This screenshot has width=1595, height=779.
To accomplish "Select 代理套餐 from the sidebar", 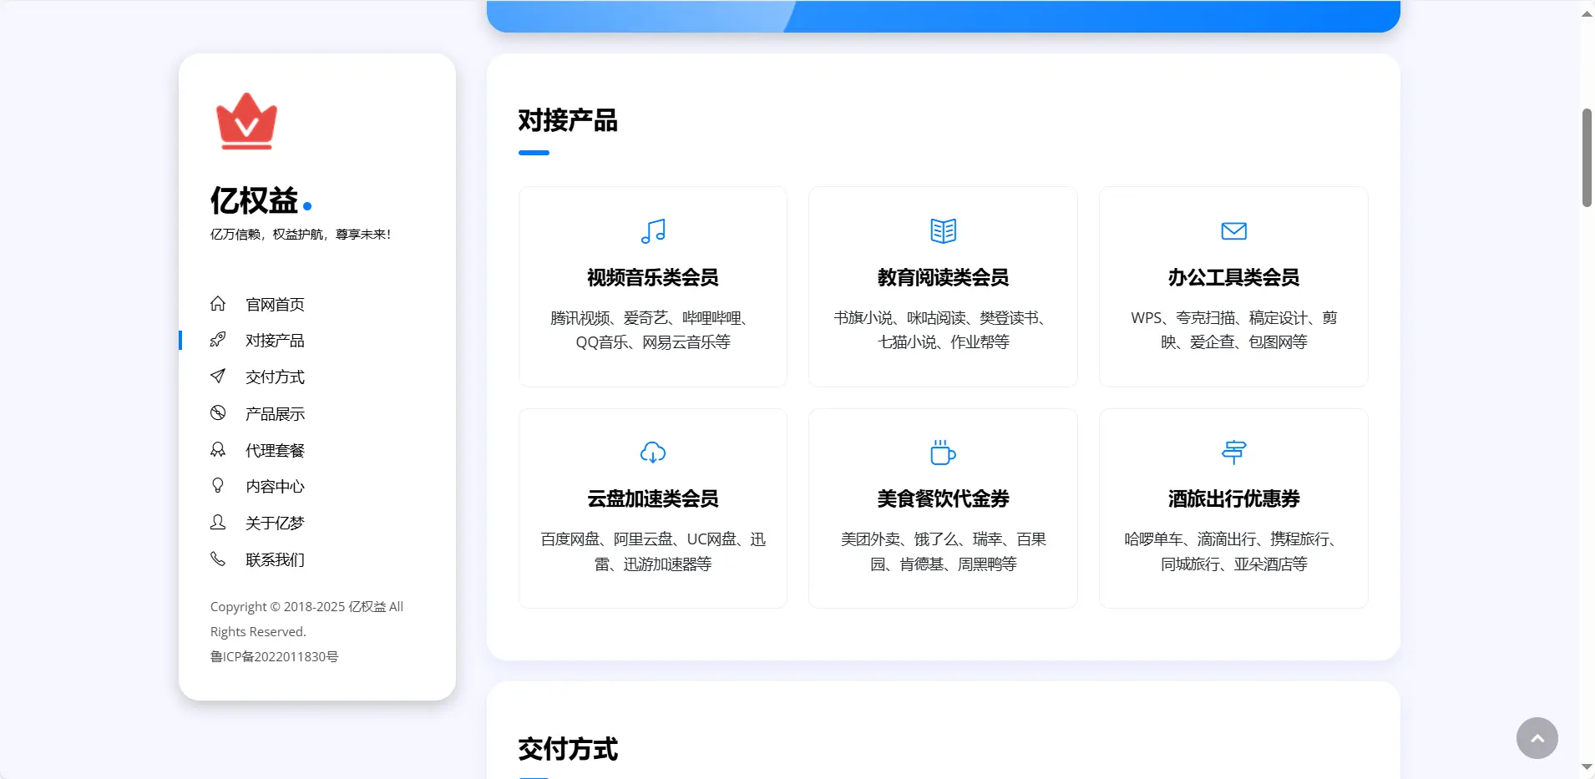I will 274,449.
